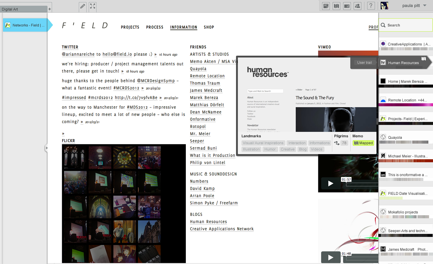Click the Michael Meier favicon in the sidebar
The image size is (433, 264).
383,156
